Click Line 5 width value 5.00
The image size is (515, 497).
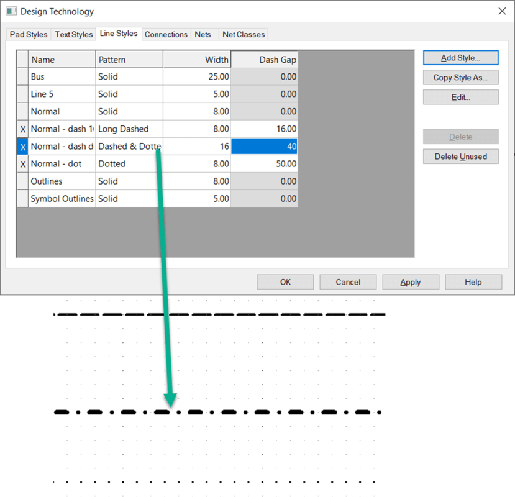(x=197, y=94)
